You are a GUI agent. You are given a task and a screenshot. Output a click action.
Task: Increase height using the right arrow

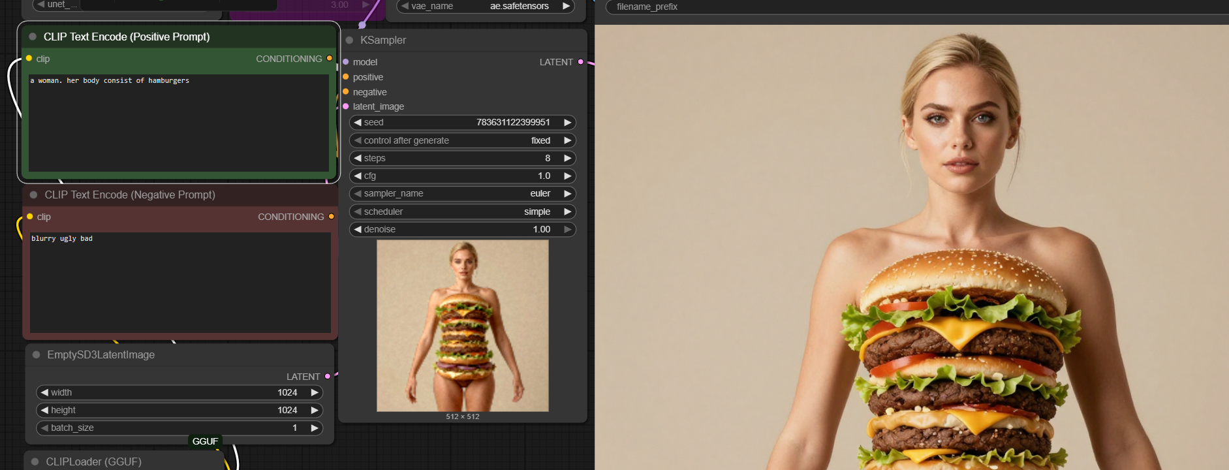click(x=315, y=410)
